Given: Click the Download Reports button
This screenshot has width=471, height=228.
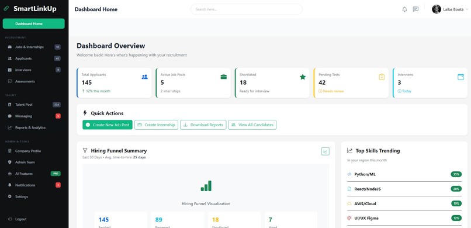Looking at the screenshot, I should 203,125.
